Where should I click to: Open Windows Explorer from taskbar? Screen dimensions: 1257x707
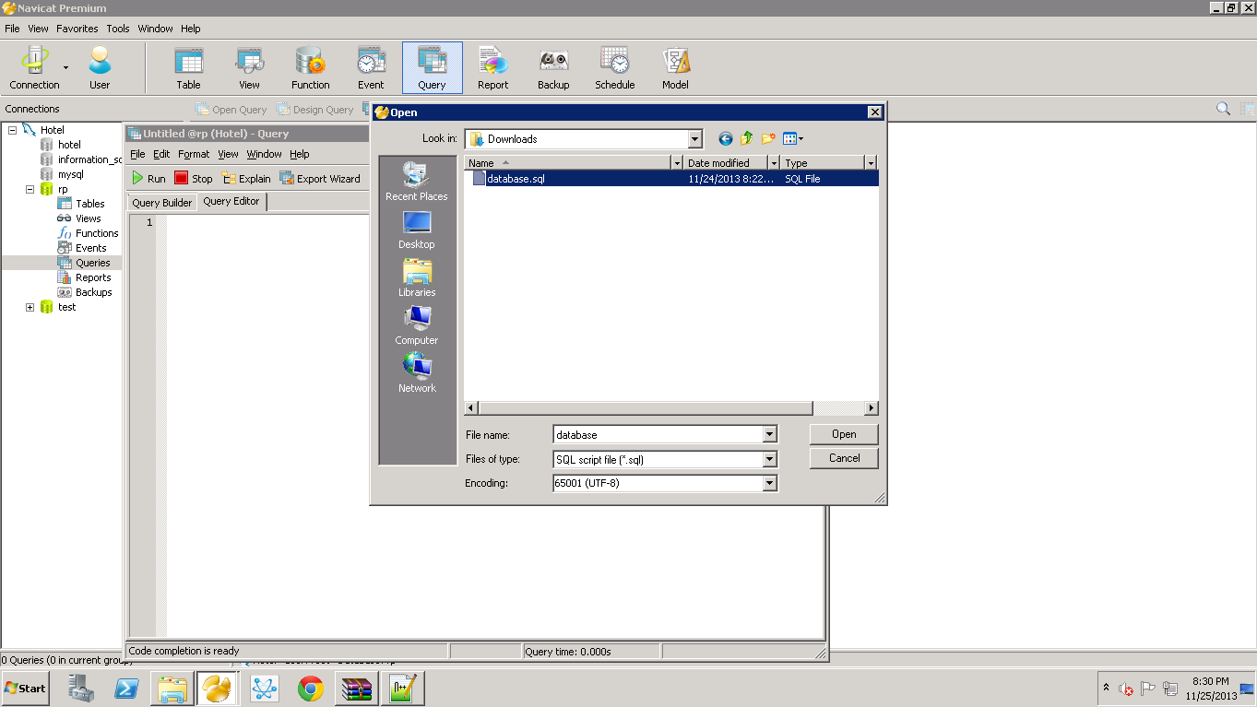pos(172,689)
